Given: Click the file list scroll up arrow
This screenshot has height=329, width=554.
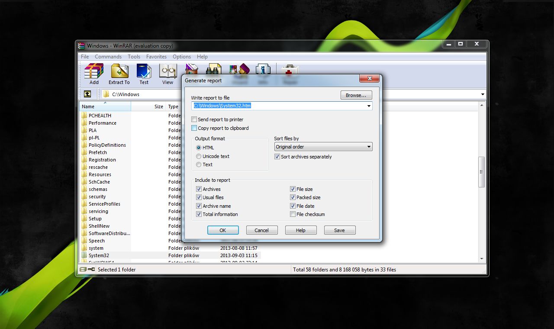Looking at the screenshot, I should tap(482, 105).
